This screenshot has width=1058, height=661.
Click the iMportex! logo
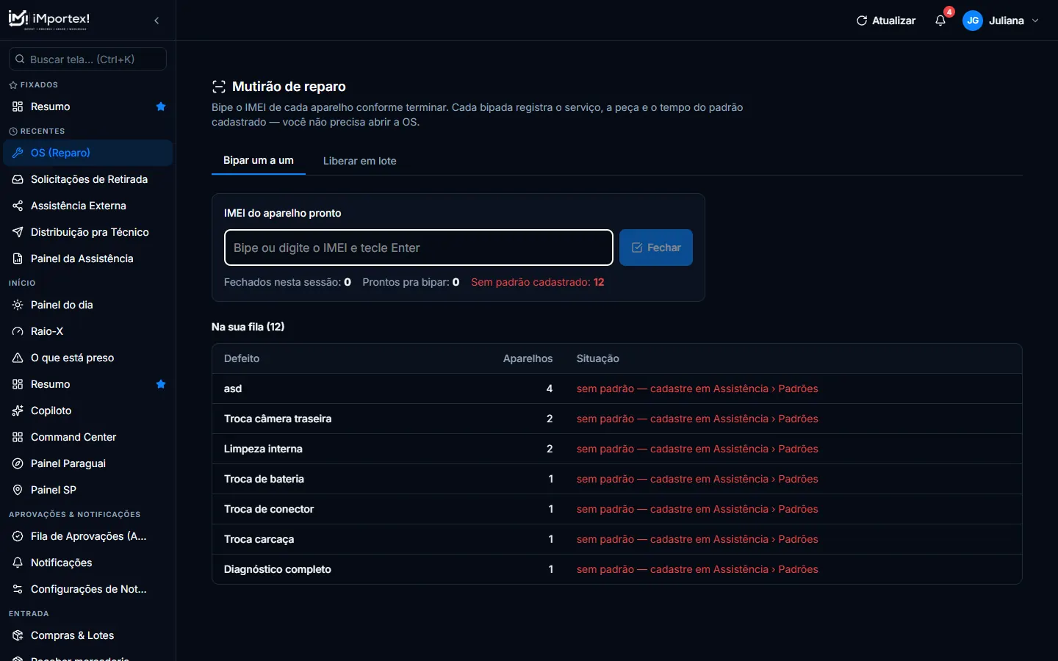click(49, 20)
